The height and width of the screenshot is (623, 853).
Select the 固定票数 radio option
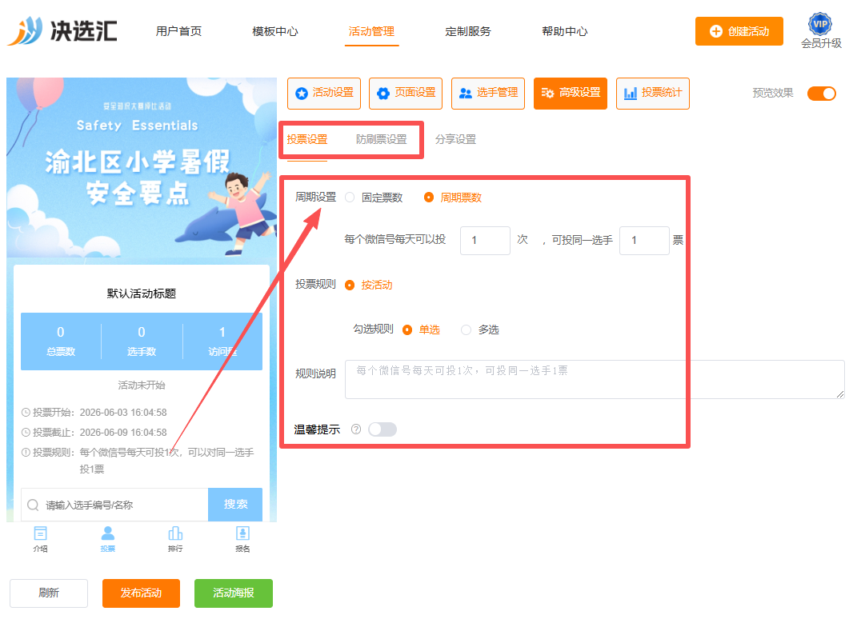350,198
